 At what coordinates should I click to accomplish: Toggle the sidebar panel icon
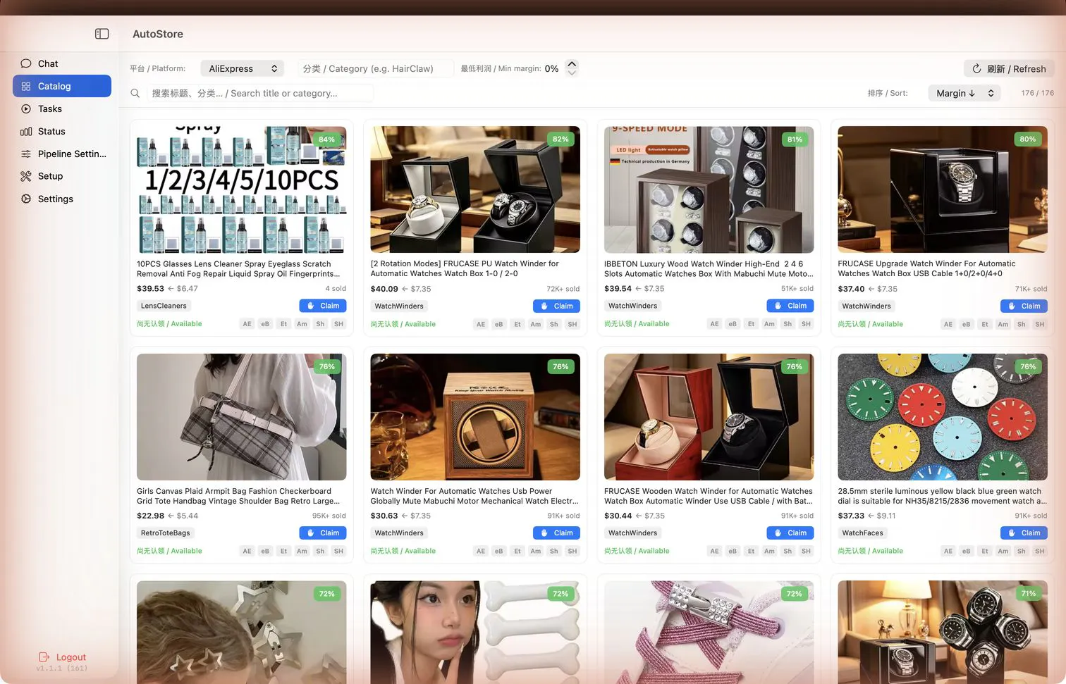pos(102,34)
